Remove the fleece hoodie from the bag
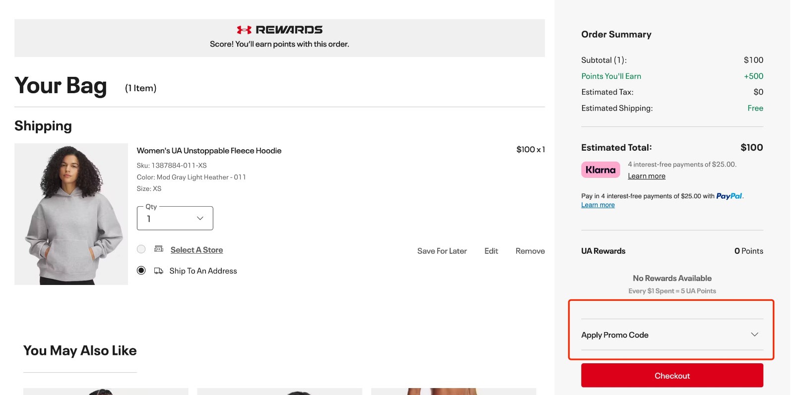The height and width of the screenshot is (395, 794). pyautogui.click(x=529, y=251)
